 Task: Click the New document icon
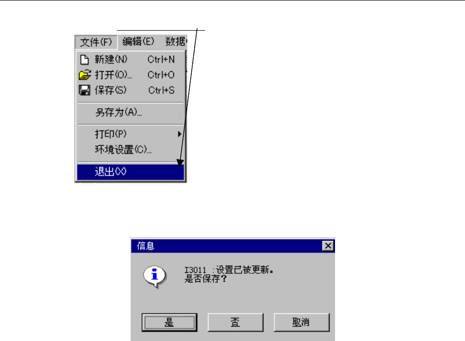click(85, 60)
